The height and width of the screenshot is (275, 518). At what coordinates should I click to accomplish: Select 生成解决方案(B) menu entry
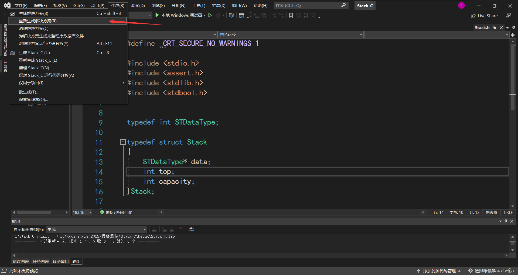[x=67, y=13]
